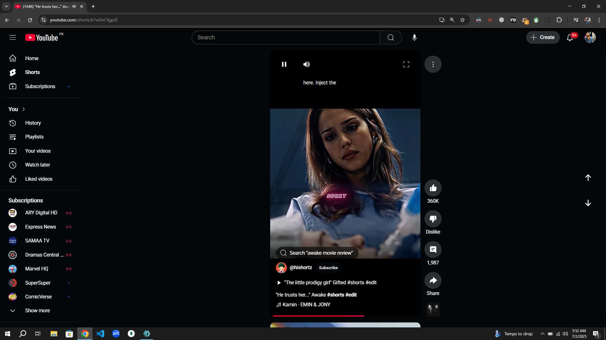Search with your voice microphone
Image resolution: width=606 pixels, height=340 pixels.
(x=414, y=37)
